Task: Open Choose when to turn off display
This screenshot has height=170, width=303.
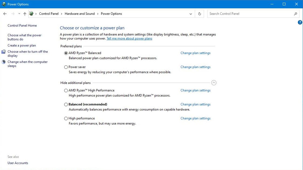Action: [x=28, y=54]
